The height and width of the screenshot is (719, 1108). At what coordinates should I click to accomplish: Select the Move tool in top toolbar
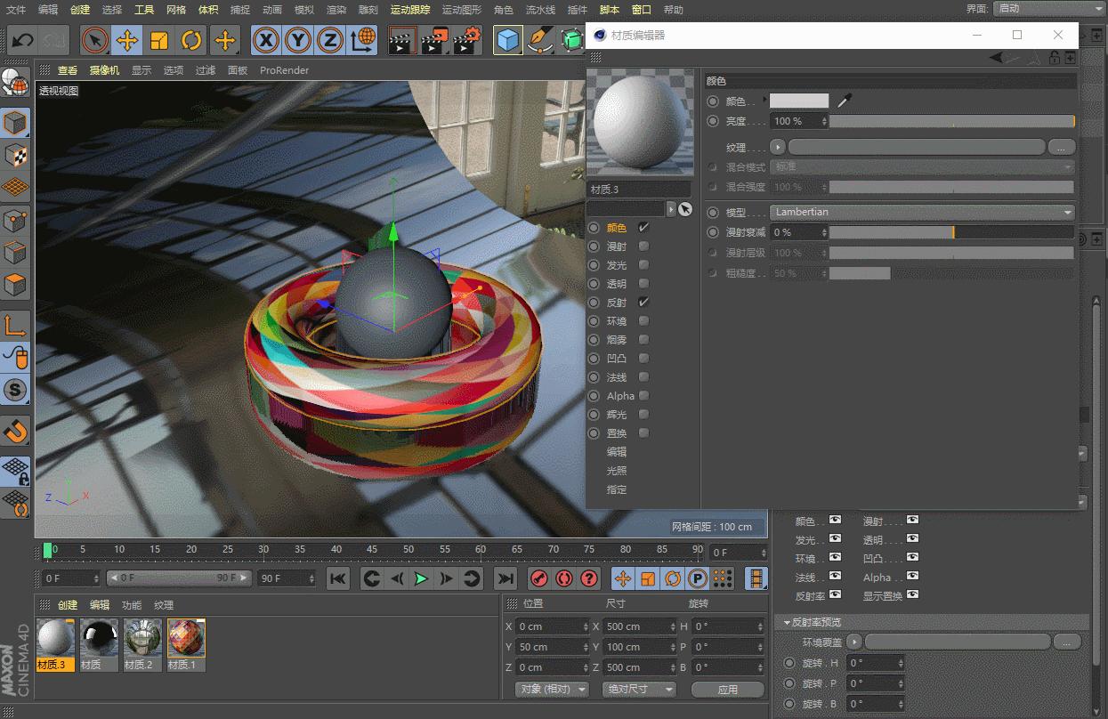127,41
